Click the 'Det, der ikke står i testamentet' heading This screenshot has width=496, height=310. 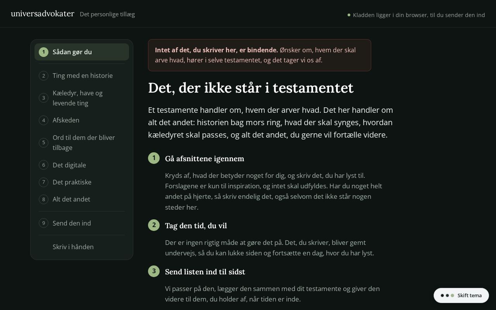(251, 88)
